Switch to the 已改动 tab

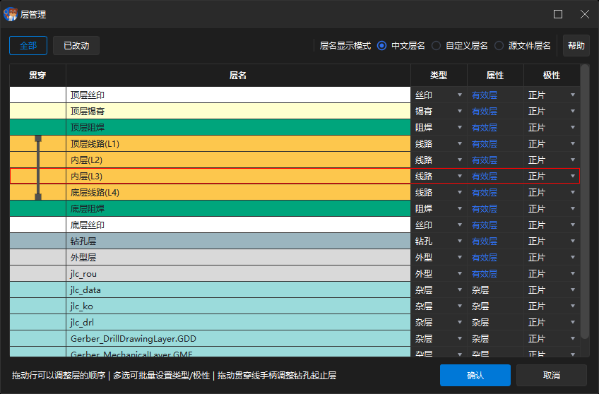pyautogui.click(x=76, y=45)
